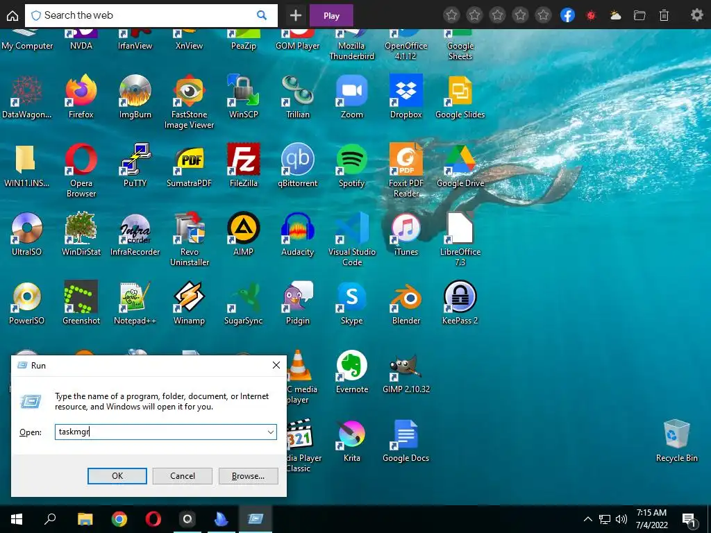Select the Greenshot desktop icon
The image size is (711, 533).
(81, 303)
